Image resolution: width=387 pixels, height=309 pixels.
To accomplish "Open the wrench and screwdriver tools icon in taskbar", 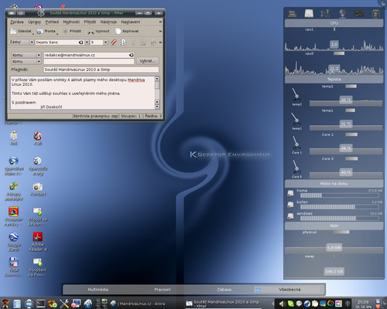I will point(64,304).
